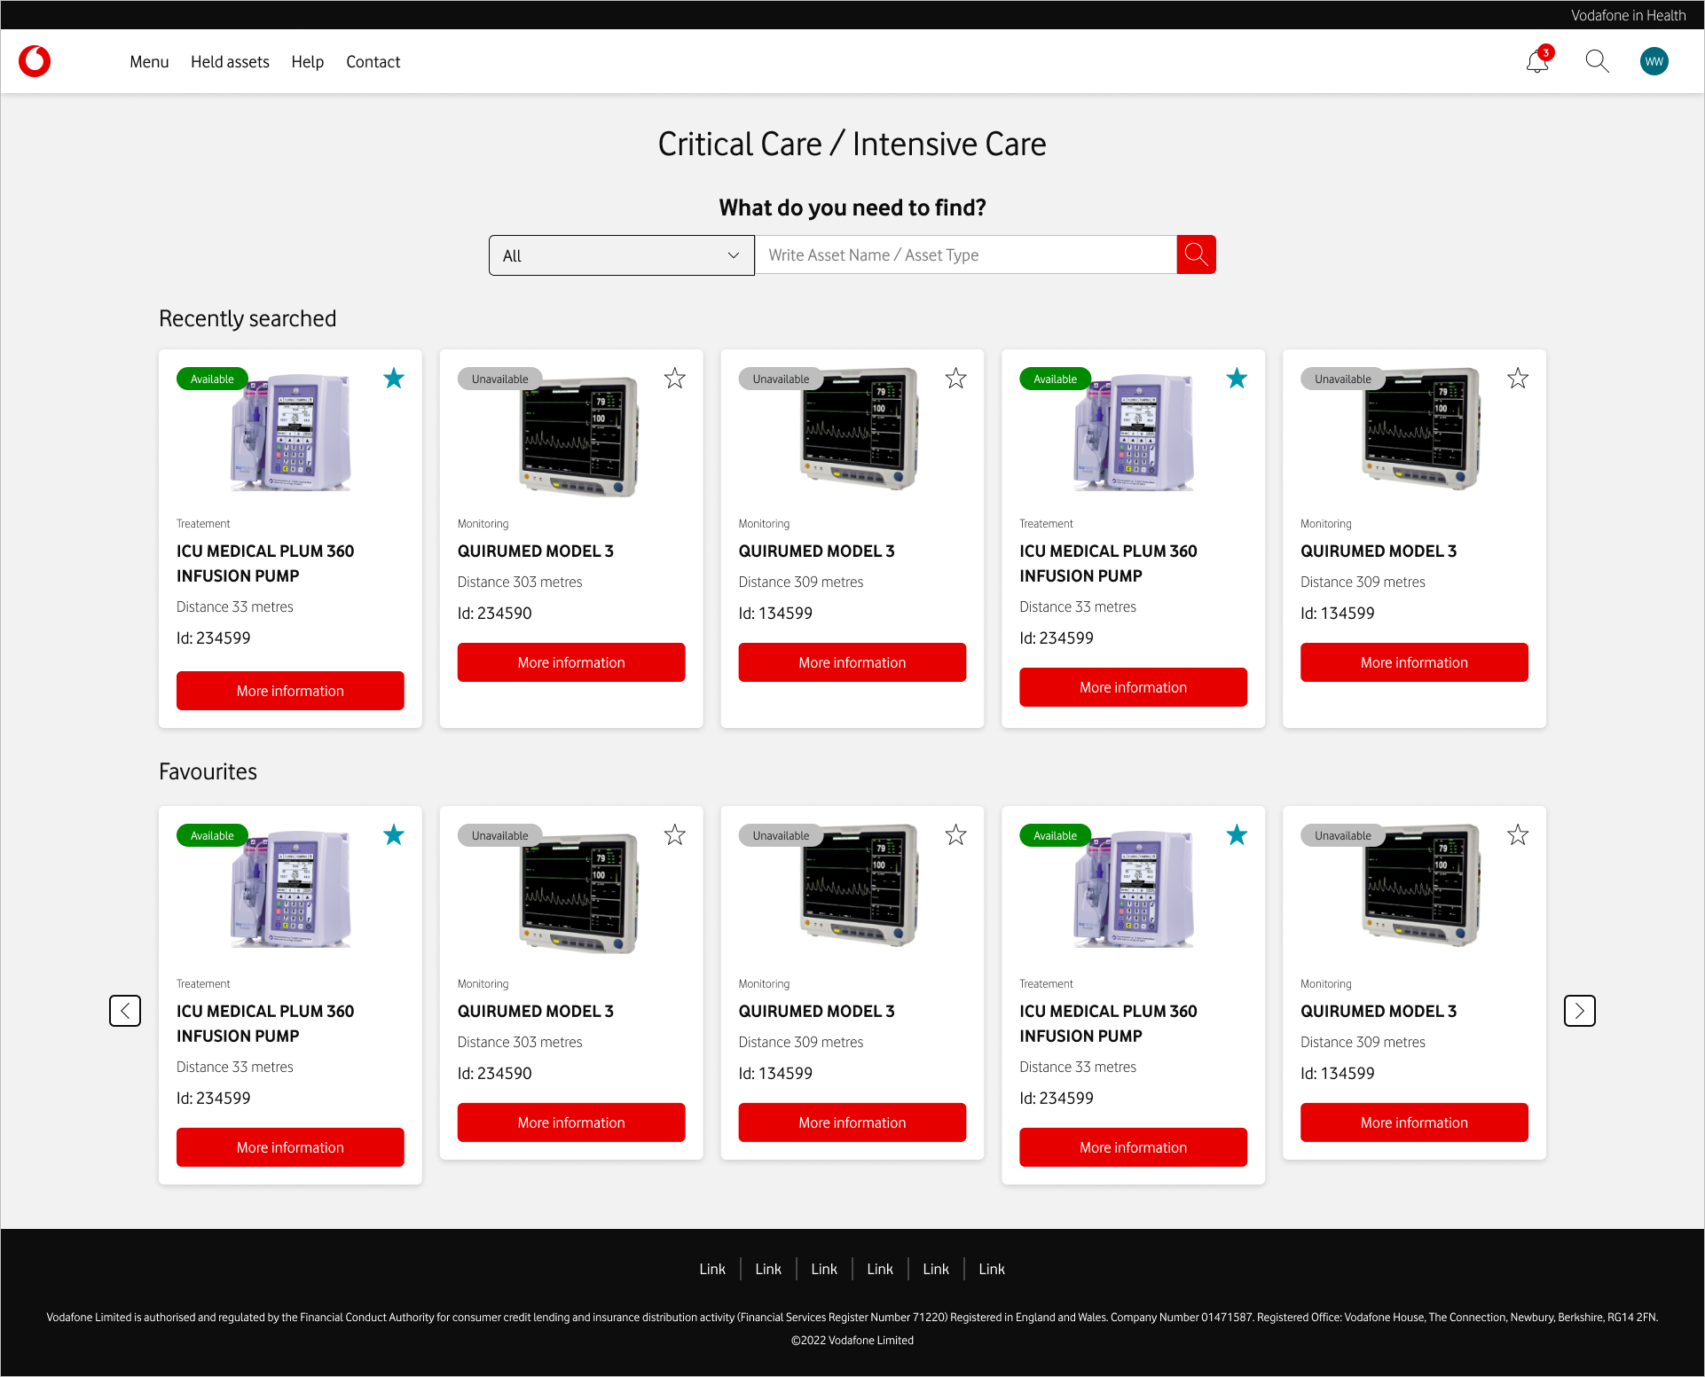Open the WW user avatar
1705x1377 pixels.
[x=1654, y=61]
